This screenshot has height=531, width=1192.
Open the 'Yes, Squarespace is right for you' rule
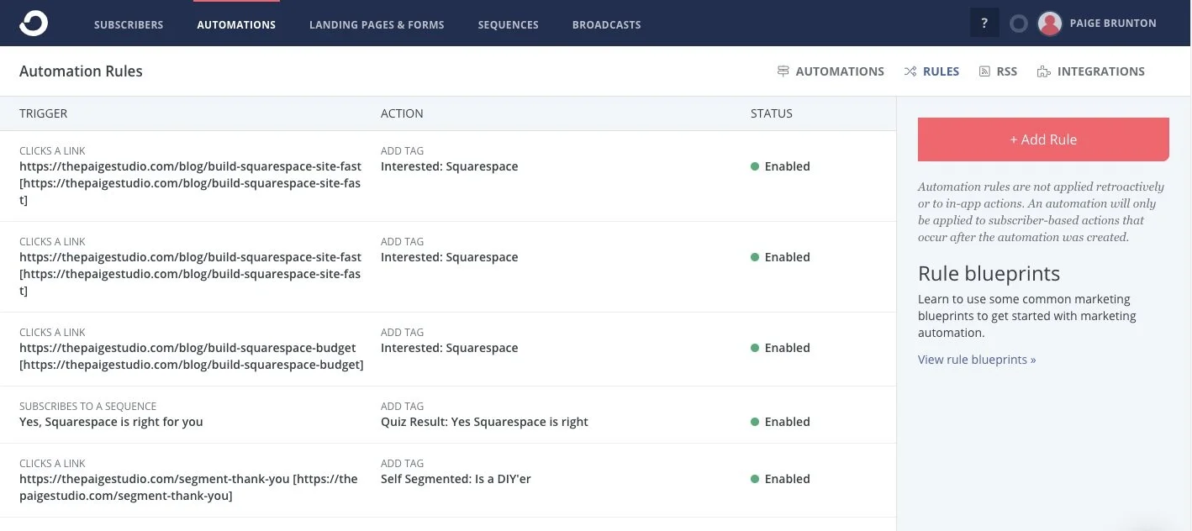point(111,422)
